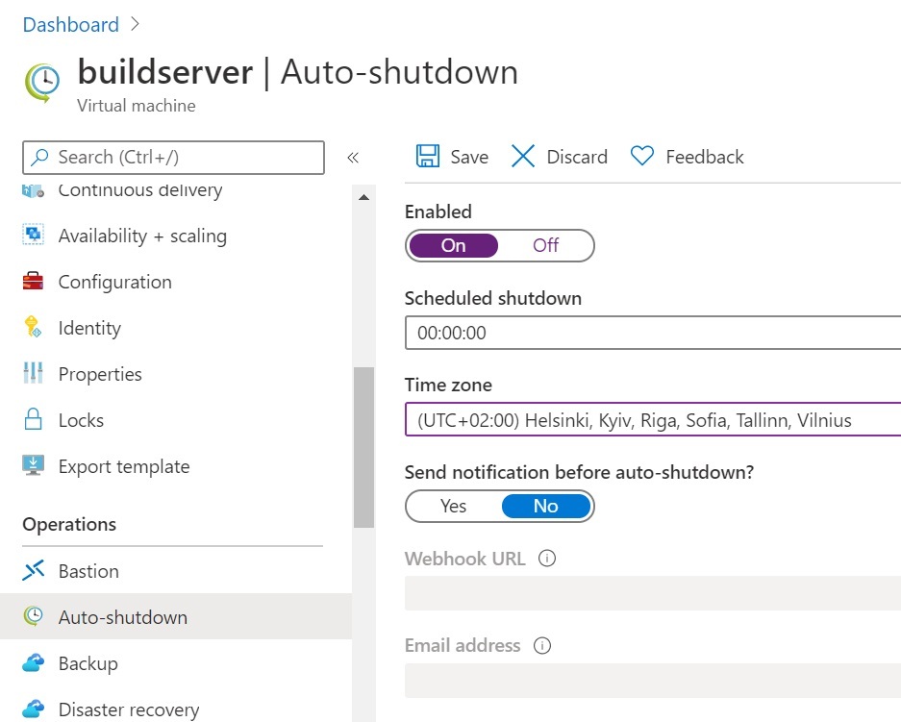Click the Send notification before auto-shutdown label
The image size is (901, 722).
click(x=579, y=472)
